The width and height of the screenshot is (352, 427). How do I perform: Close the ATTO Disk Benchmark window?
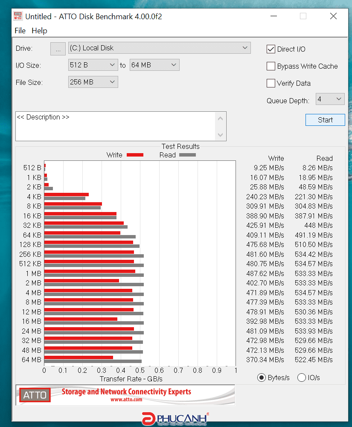click(333, 16)
